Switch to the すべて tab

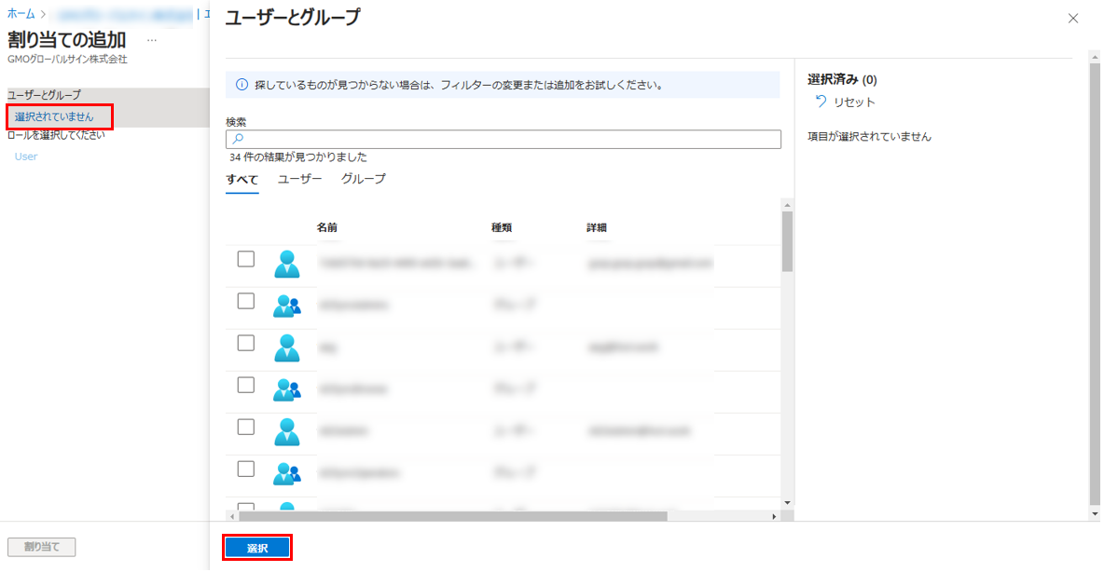(242, 180)
